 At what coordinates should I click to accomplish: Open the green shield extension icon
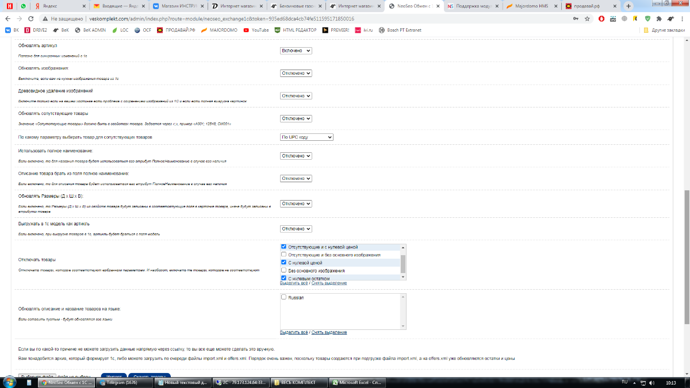pos(647,18)
